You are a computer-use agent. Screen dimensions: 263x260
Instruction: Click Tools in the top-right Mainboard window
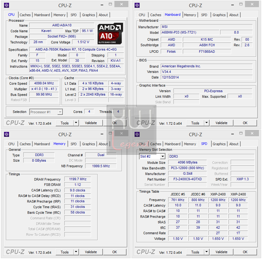(x=195, y=123)
